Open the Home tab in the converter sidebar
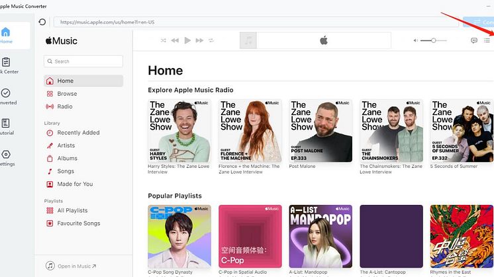 click(x=6, y=36)
